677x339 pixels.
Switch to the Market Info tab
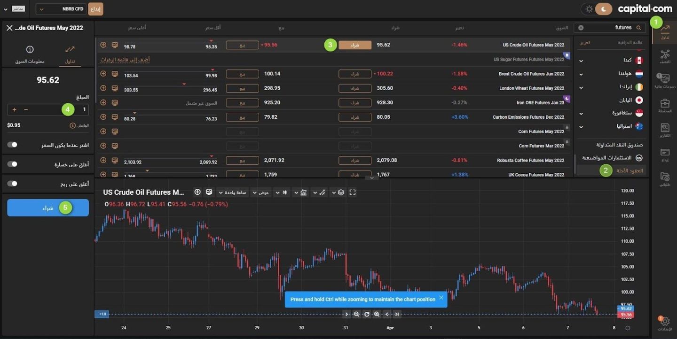pyautogui.click(x=30, y=54)
